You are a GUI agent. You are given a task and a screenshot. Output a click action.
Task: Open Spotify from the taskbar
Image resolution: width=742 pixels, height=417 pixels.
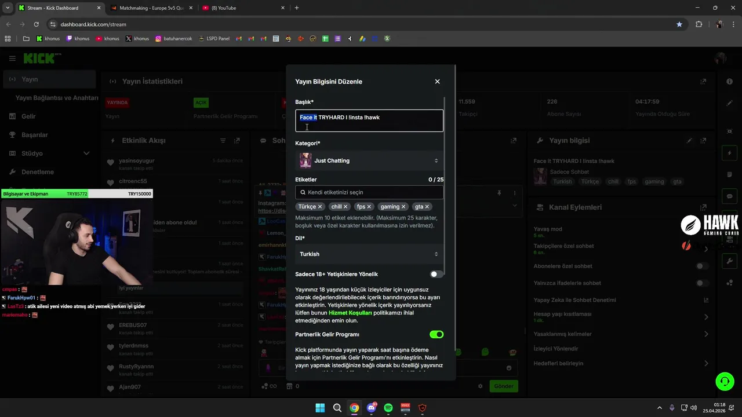388,408
